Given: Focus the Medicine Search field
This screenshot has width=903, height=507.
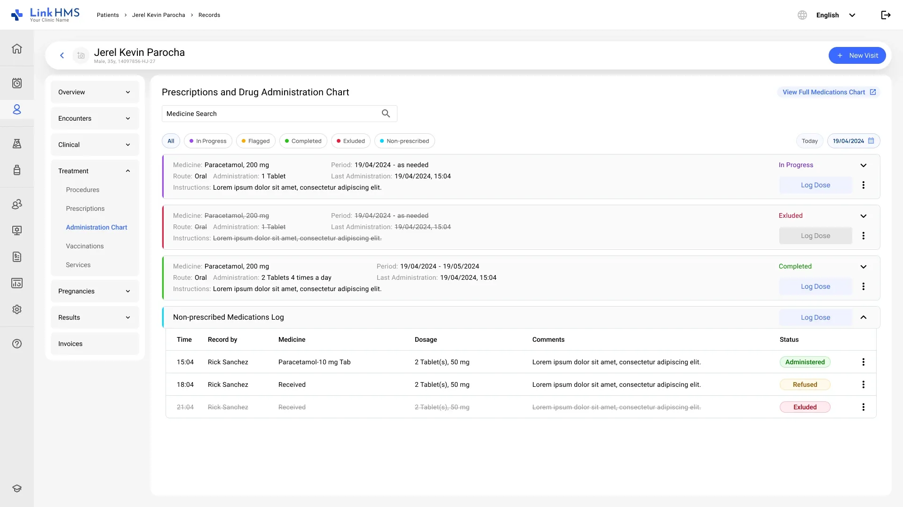Looking at the screenshot, I should (279, 114).
